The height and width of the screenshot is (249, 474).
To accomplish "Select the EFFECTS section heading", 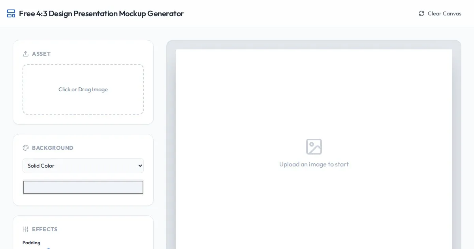I will [45, 229].
